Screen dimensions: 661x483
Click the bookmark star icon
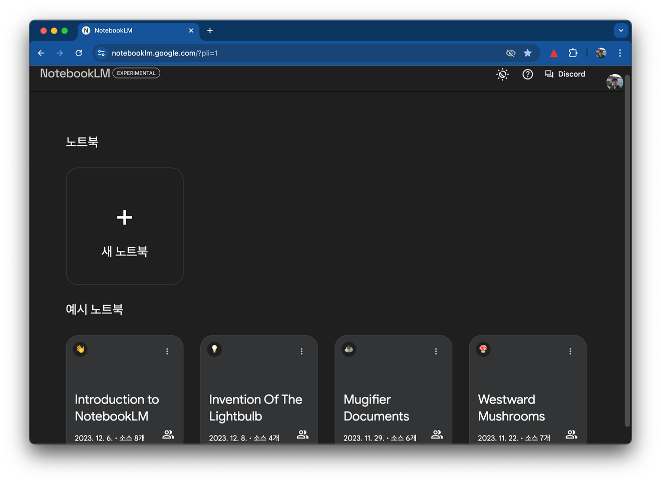[x=527, y=53]
